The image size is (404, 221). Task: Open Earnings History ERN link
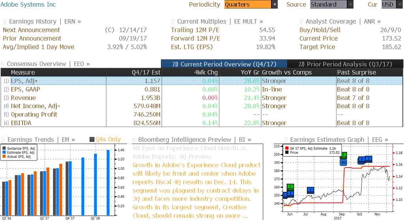pos(45,22)
